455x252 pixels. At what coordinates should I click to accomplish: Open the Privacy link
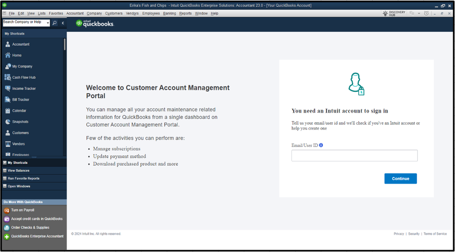(399, 234)
